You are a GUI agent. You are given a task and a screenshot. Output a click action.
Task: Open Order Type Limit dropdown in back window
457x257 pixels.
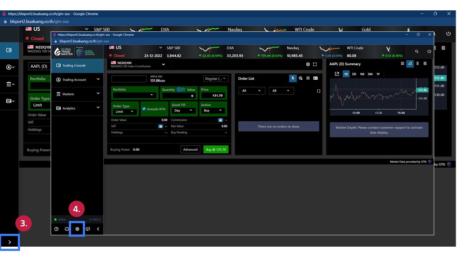pyautogui.click(x=40, y=105)
